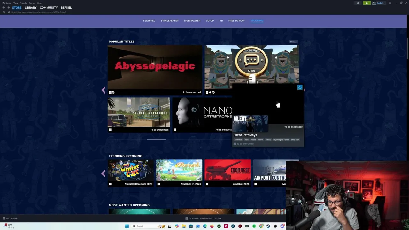This screenshot has height=230, width=409.
Task: Click the Trending Upcoming carousel progress bar
Action: pos(127,192)
